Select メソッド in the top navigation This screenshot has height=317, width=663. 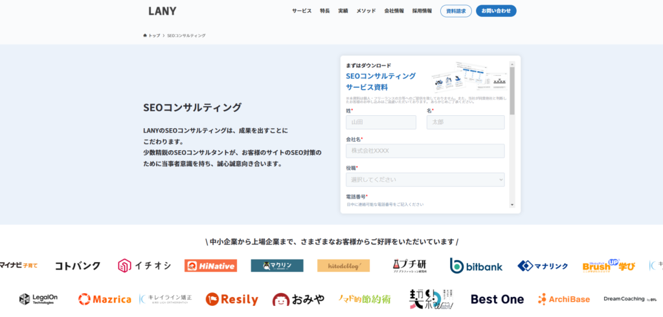coord(366,11)
